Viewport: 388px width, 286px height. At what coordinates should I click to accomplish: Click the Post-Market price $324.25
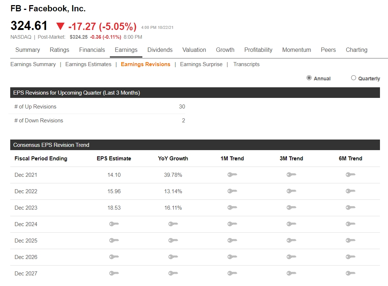(78, 37)
